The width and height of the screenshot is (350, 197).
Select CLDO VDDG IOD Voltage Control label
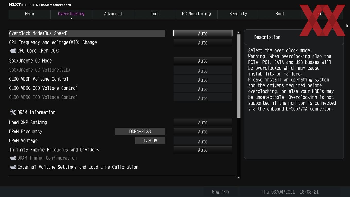click(43, 97)
